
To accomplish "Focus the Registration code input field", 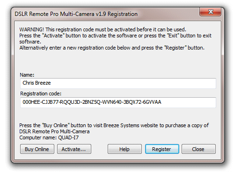I will click(x=118, y=102).
